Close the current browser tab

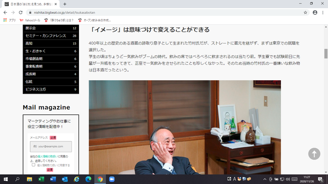(56, 4)
